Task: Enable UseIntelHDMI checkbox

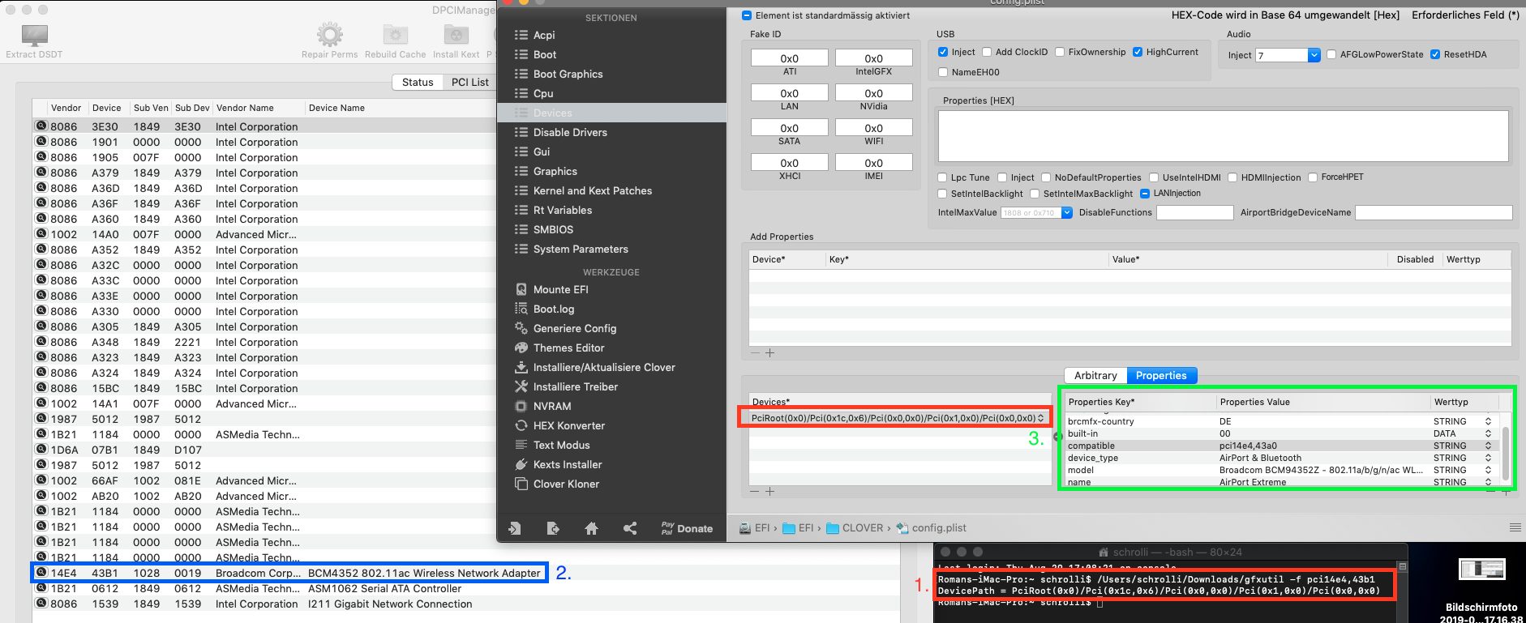Action: (x=1154, y=177)
